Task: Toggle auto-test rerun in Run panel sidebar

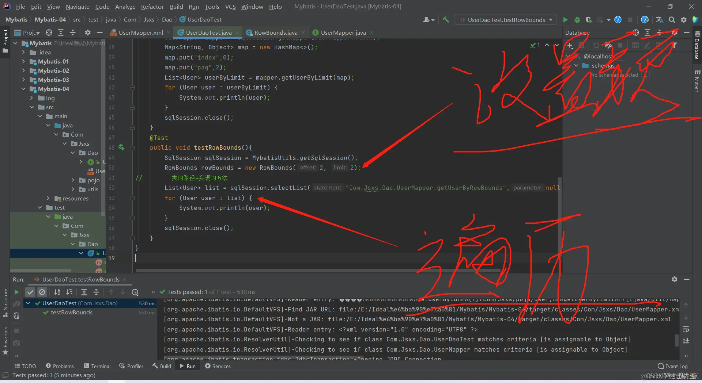Action: [x=16, y=316]
